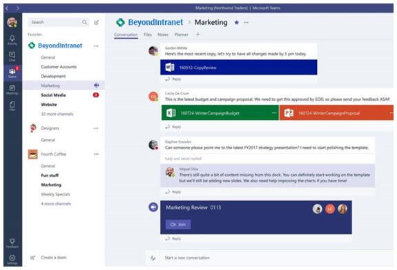Open Fourth Coffee team more options ellipsis
This screenshot has height=270, width=397.
(96, 154)
